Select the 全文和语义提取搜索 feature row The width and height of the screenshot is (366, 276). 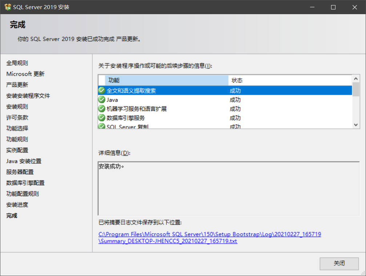coord(225,90)
